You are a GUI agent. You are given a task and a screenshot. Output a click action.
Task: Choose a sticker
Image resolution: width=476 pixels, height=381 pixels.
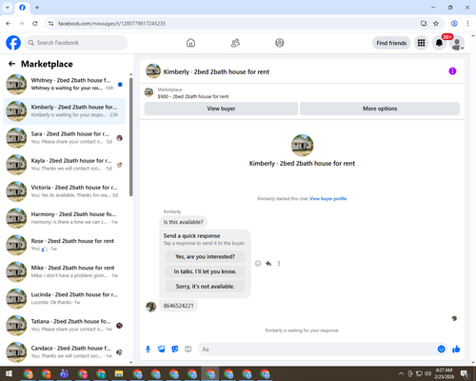[175, 350]
